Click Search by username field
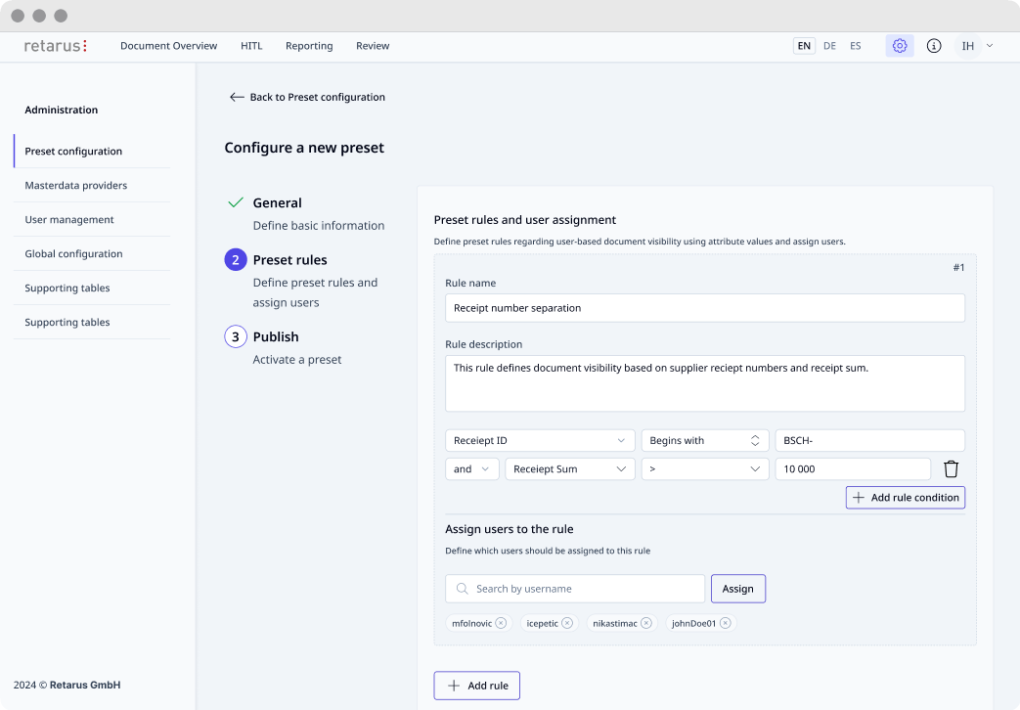Viewport: 1020px width, 710px height. 575,589
